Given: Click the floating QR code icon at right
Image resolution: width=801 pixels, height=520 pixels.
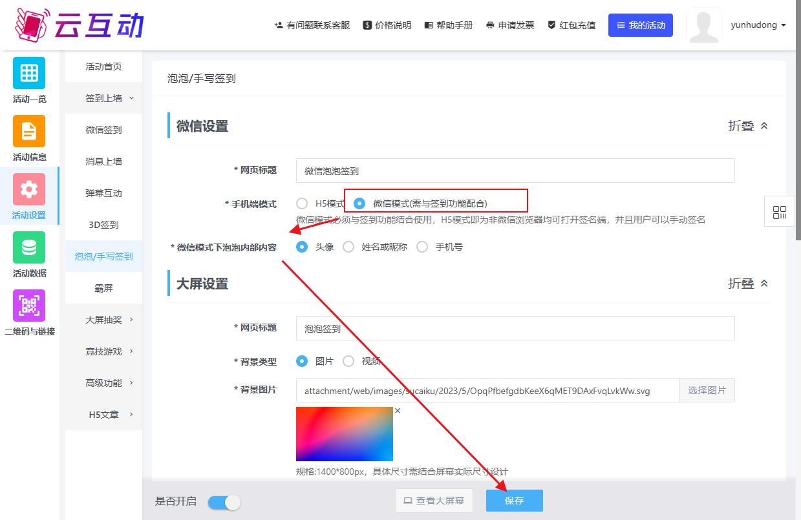Looking at the screenshot, I should (x=779, y=212).
